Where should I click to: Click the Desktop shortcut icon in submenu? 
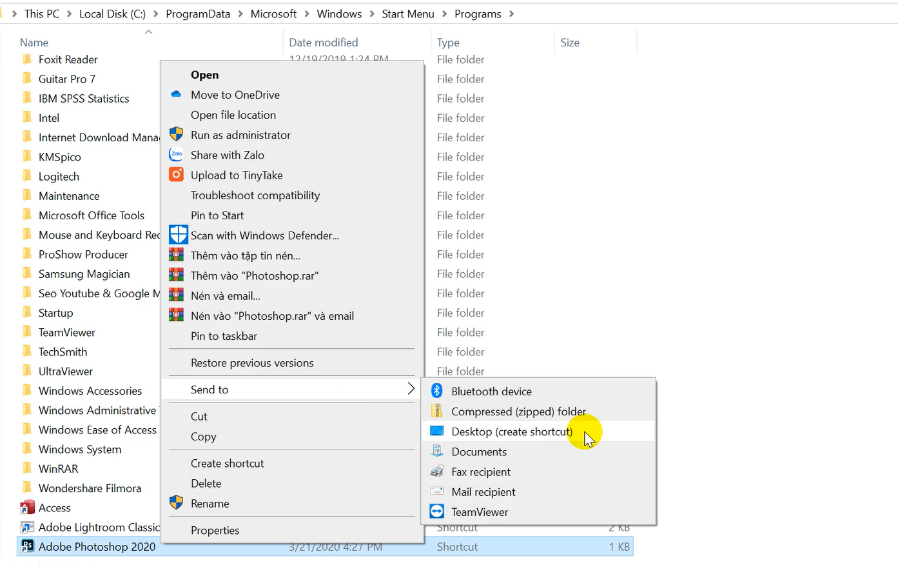point(436,431)
